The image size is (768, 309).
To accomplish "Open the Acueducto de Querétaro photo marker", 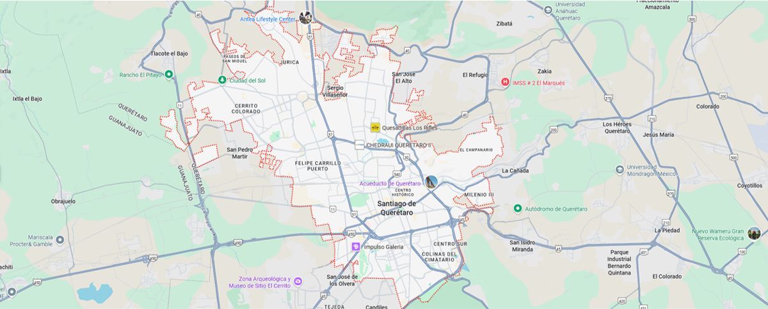I will pos(431,182).
